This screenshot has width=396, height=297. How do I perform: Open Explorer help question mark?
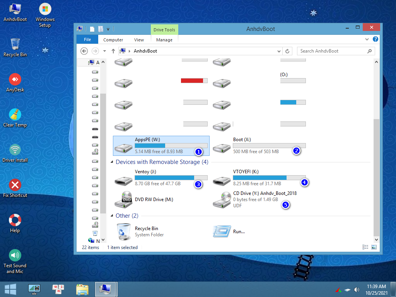(375, 39)
